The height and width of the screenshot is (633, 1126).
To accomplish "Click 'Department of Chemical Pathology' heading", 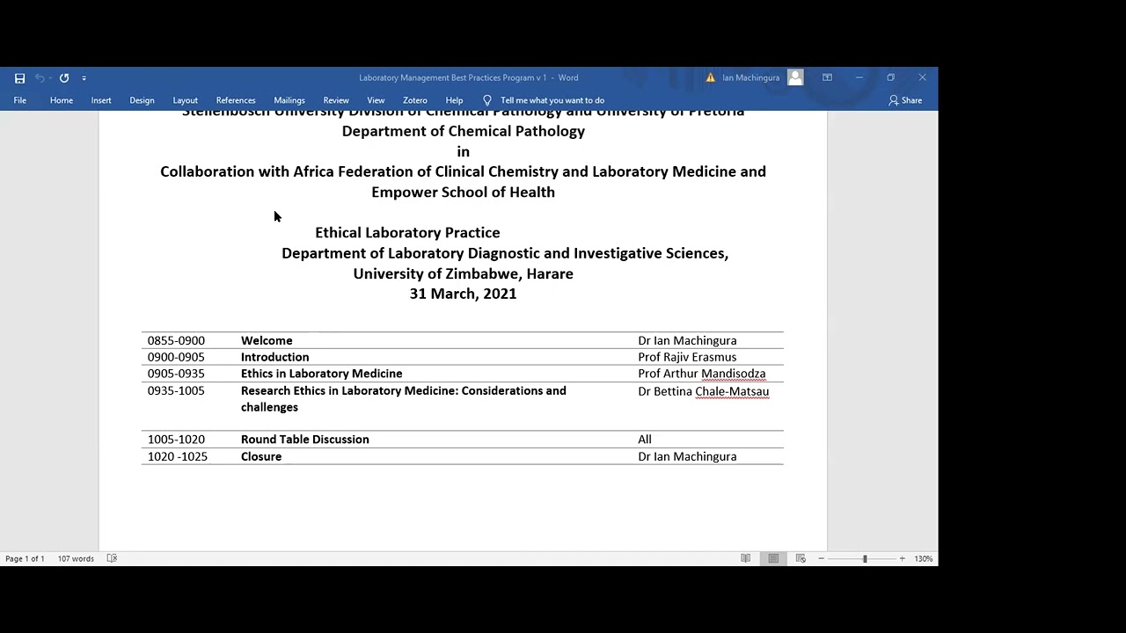I will tap(463, 131).
